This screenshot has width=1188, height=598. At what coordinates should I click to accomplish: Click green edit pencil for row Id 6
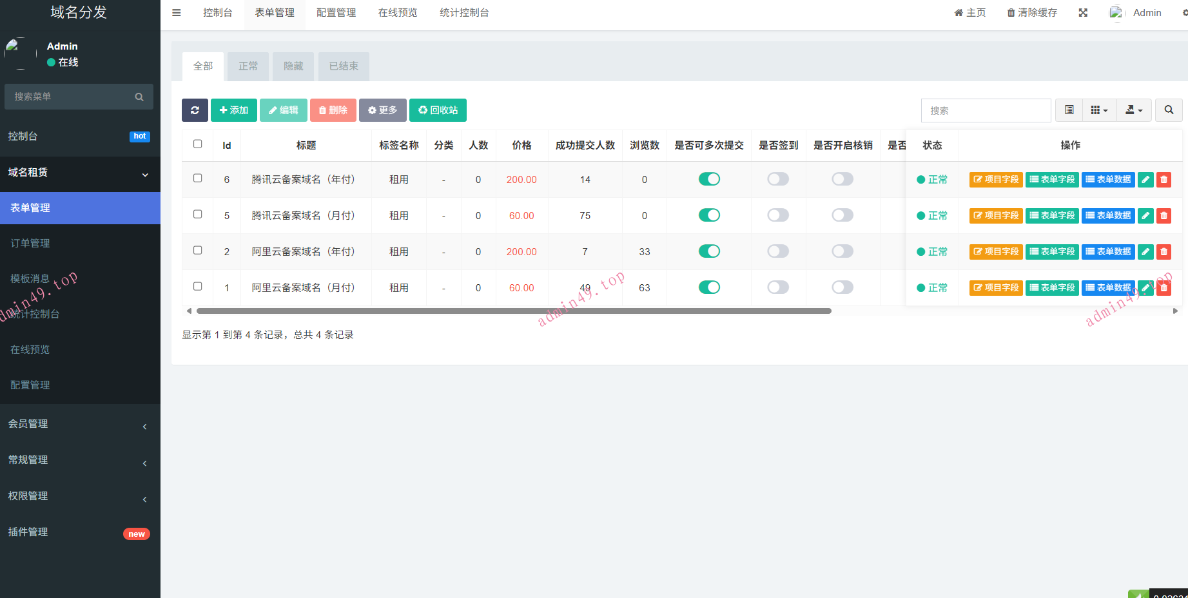coord(1145,180)
